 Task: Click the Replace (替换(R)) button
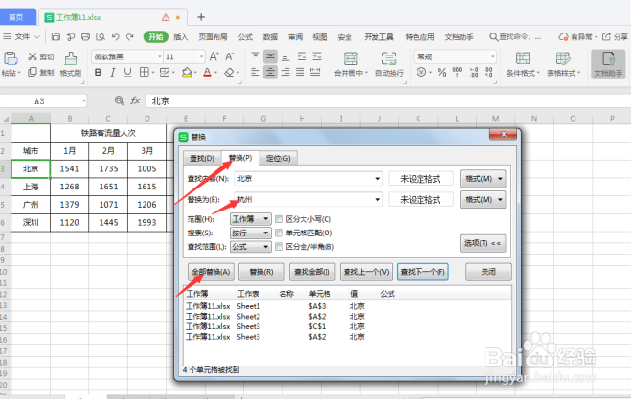pos(261,272)
